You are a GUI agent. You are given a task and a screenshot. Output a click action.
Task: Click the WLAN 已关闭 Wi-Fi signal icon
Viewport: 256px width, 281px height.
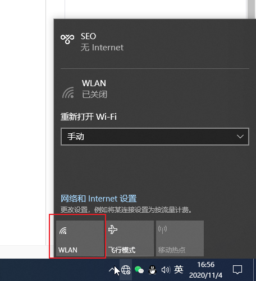click(x=68, y=92)
